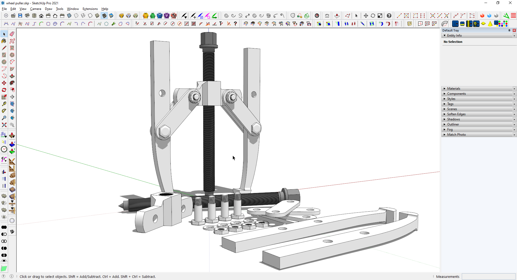Select the Rectangle drawing tool
The width and height of the screenshot is (517, 280).
coord(4,55)
